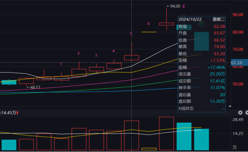Click the leftmost cyan volume bar

9,145
